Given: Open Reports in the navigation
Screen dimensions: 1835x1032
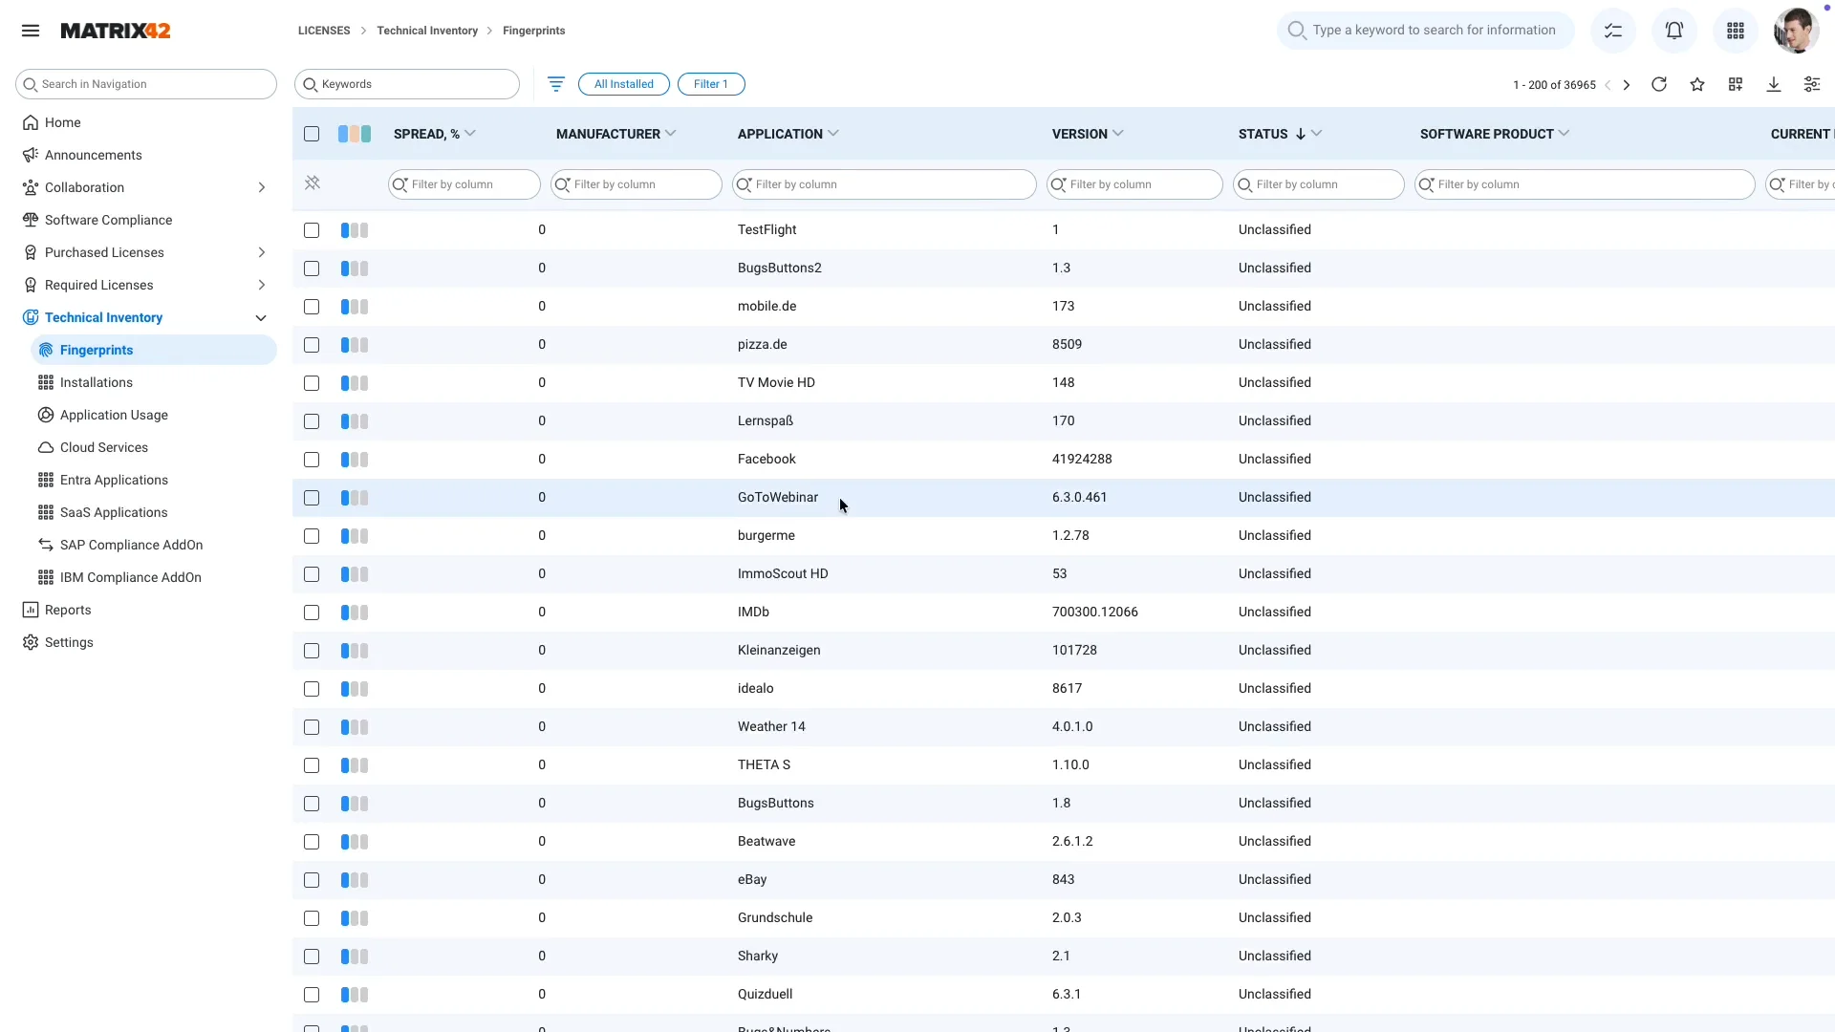Looking at the screenshot, I should [x=68, y=610].
